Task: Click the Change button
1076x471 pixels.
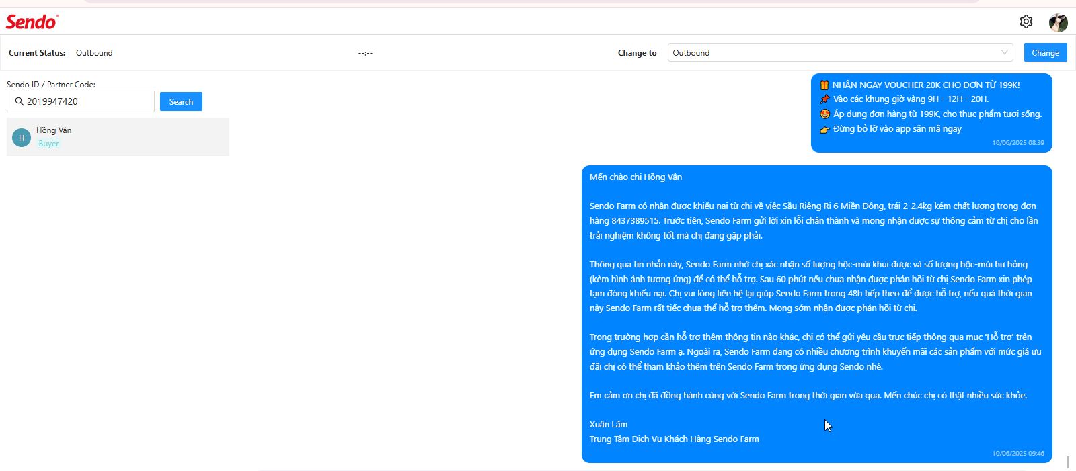Action: 1045,52
